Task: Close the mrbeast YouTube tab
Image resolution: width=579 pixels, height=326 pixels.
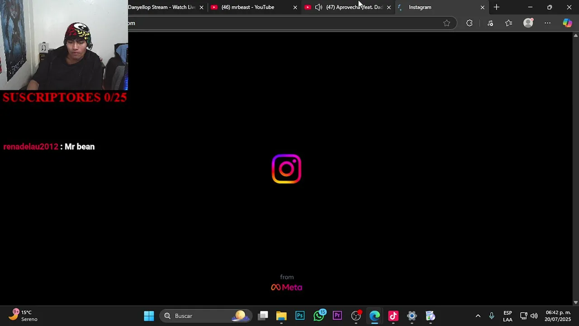Action: pos(295,7)
